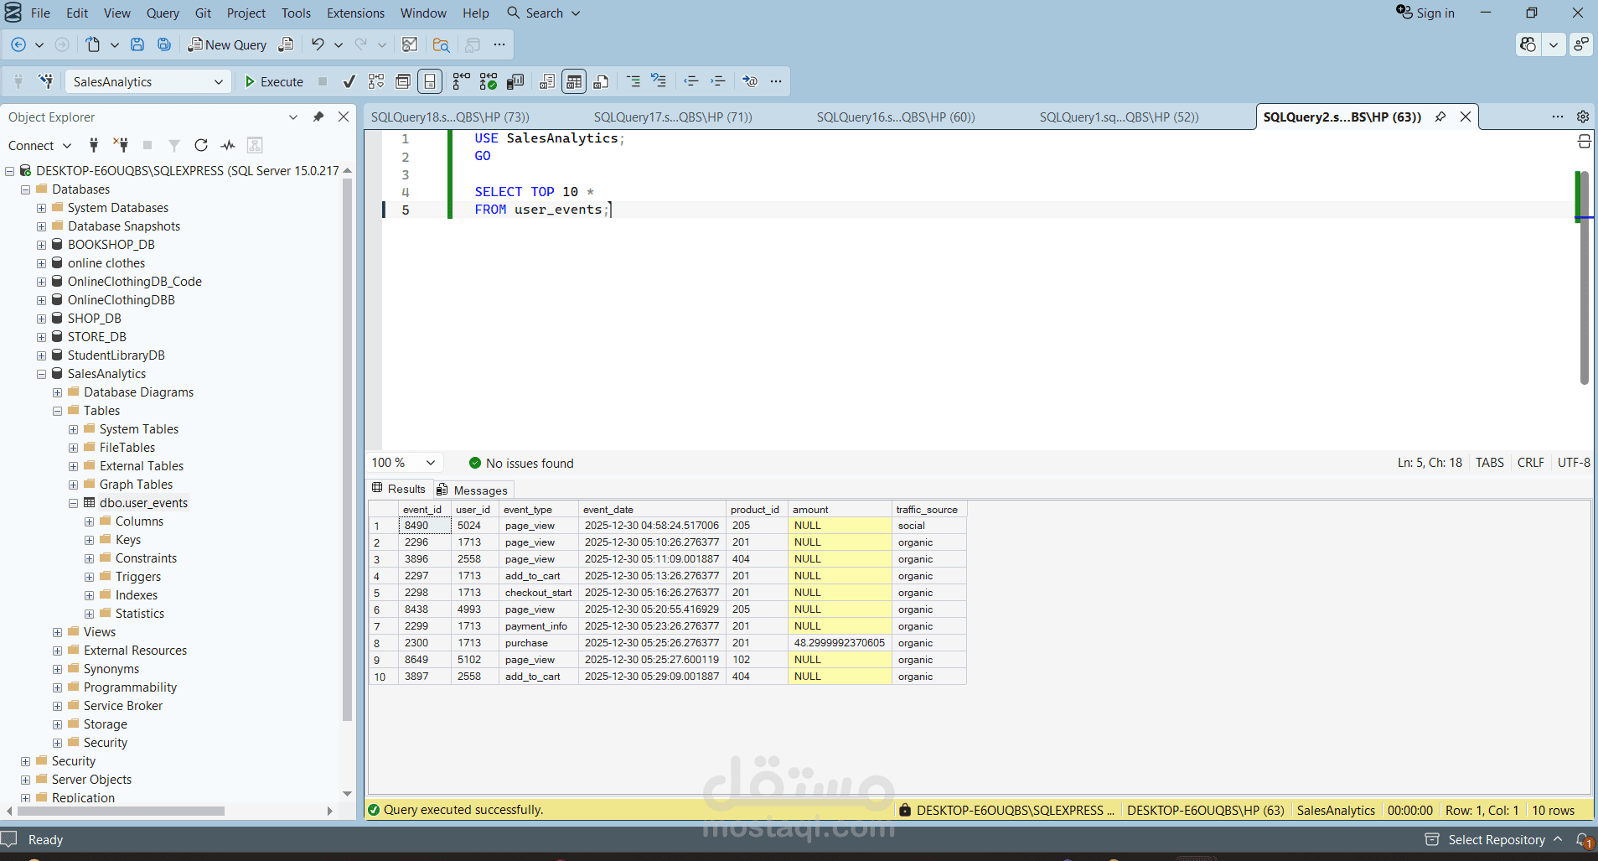Comment out the selected lines icon
The height and width of the screenshot is (861, 1598).
click(x=634, y=81)
